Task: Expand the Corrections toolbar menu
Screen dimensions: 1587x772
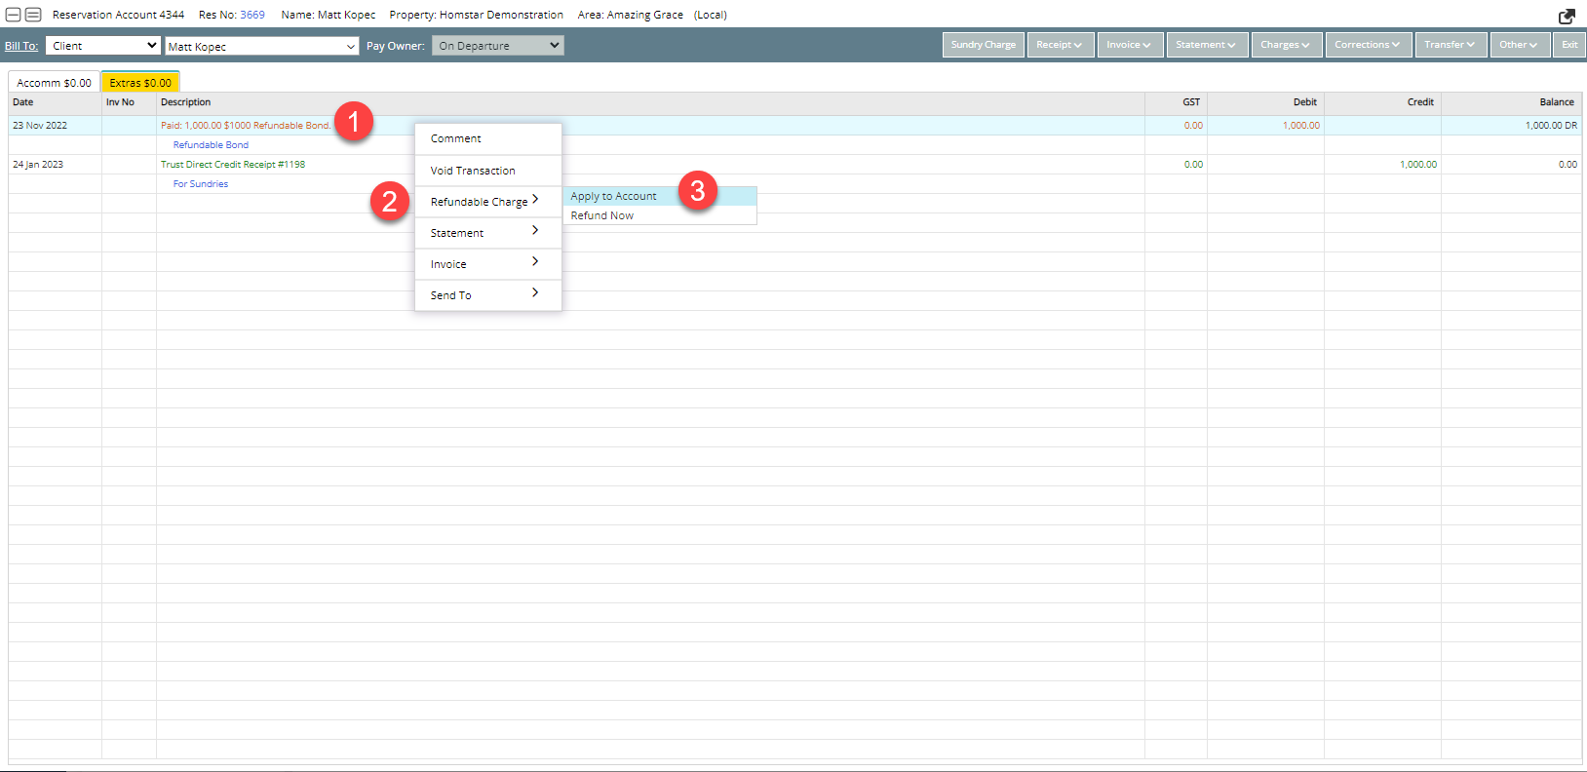Action: [1367, 45]
